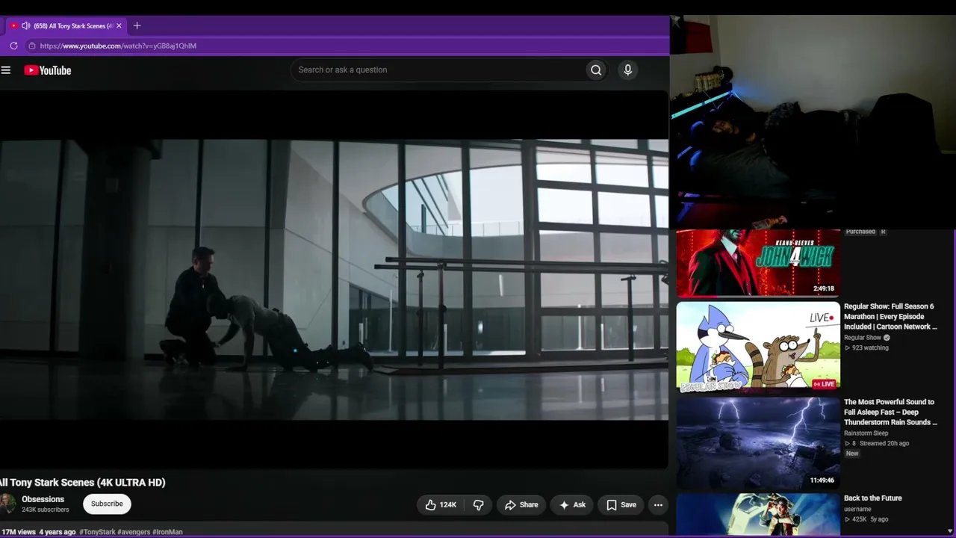Click the 11:49:46 duration on thunderstorm video
Viewport: 956px width, 538px height.
pos(822,480)
